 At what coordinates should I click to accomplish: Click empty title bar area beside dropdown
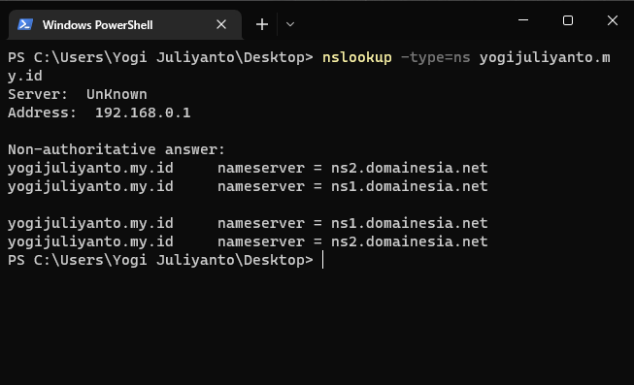(x=404, y=22)
